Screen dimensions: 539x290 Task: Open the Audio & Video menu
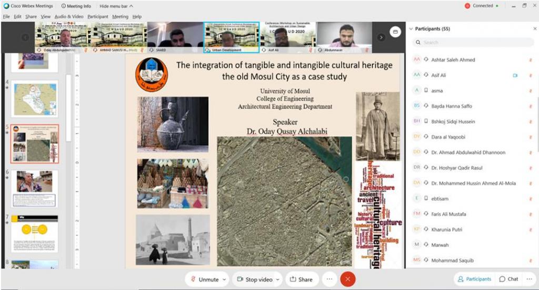69,16
